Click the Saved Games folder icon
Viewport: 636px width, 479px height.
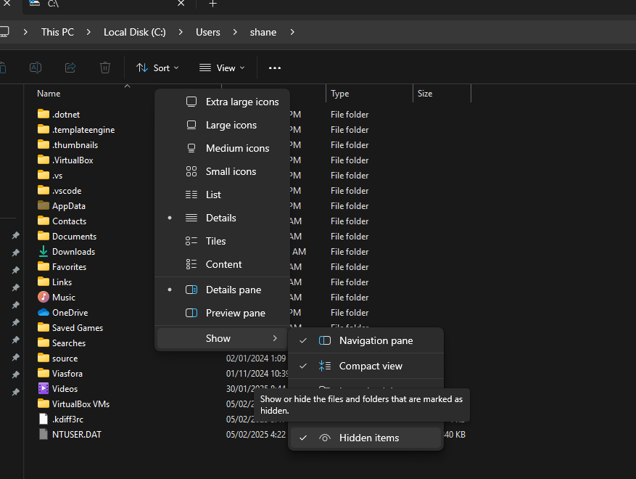[x=44, y=327]
